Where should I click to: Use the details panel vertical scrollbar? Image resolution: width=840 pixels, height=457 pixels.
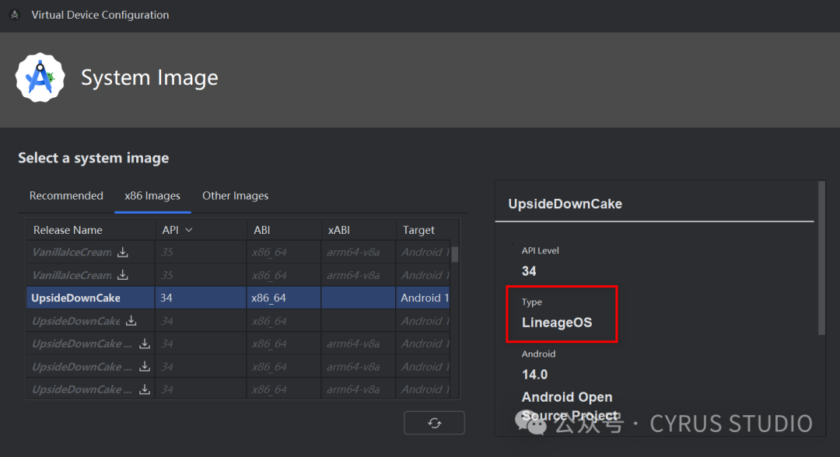click(822, 259)
